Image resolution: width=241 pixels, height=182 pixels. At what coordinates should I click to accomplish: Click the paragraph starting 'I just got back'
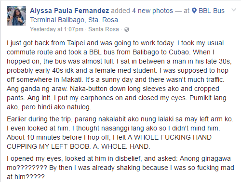point(119,75)
